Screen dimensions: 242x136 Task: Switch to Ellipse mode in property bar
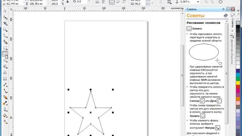pos(112,2)
